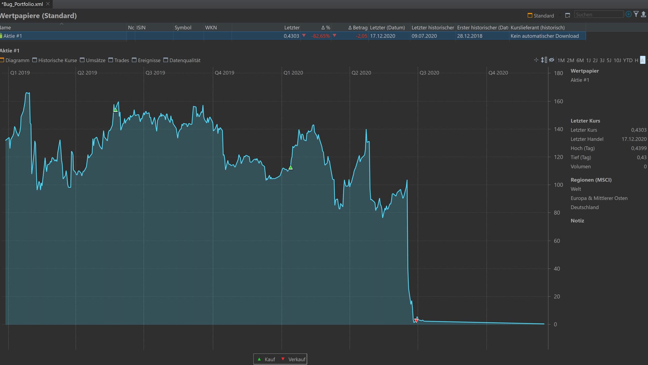Click the red Verkauf marker on chart
The image size is (648, 365).
click(x=416, y=321)
